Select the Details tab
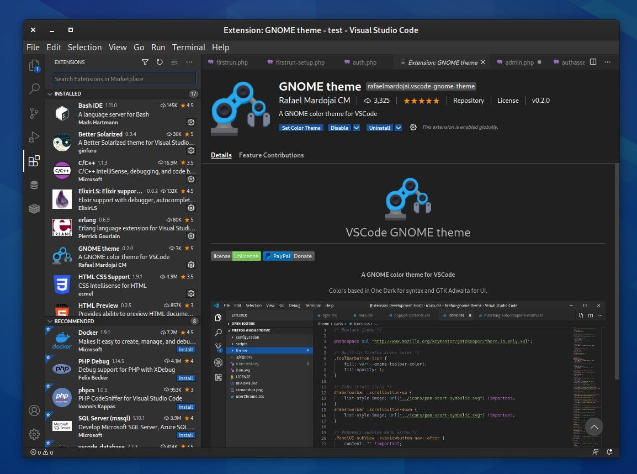The image size is (637, 474). tap(221, 155)
